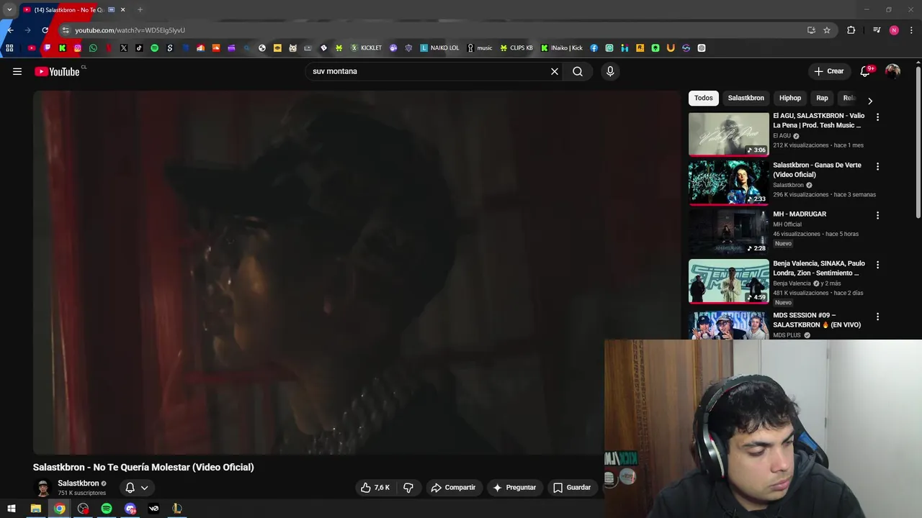The width and height of the screenshot is (922, 518).
Task: Open tab search dropdown arrow
Action: point(9,9)
